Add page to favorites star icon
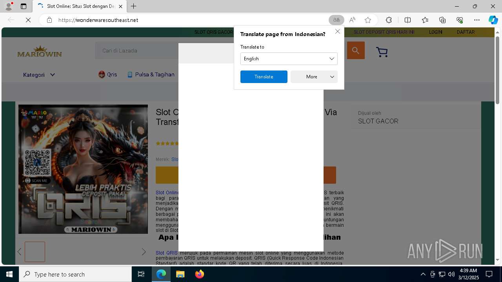Viewport: 502px width, 282px height. 367,20
